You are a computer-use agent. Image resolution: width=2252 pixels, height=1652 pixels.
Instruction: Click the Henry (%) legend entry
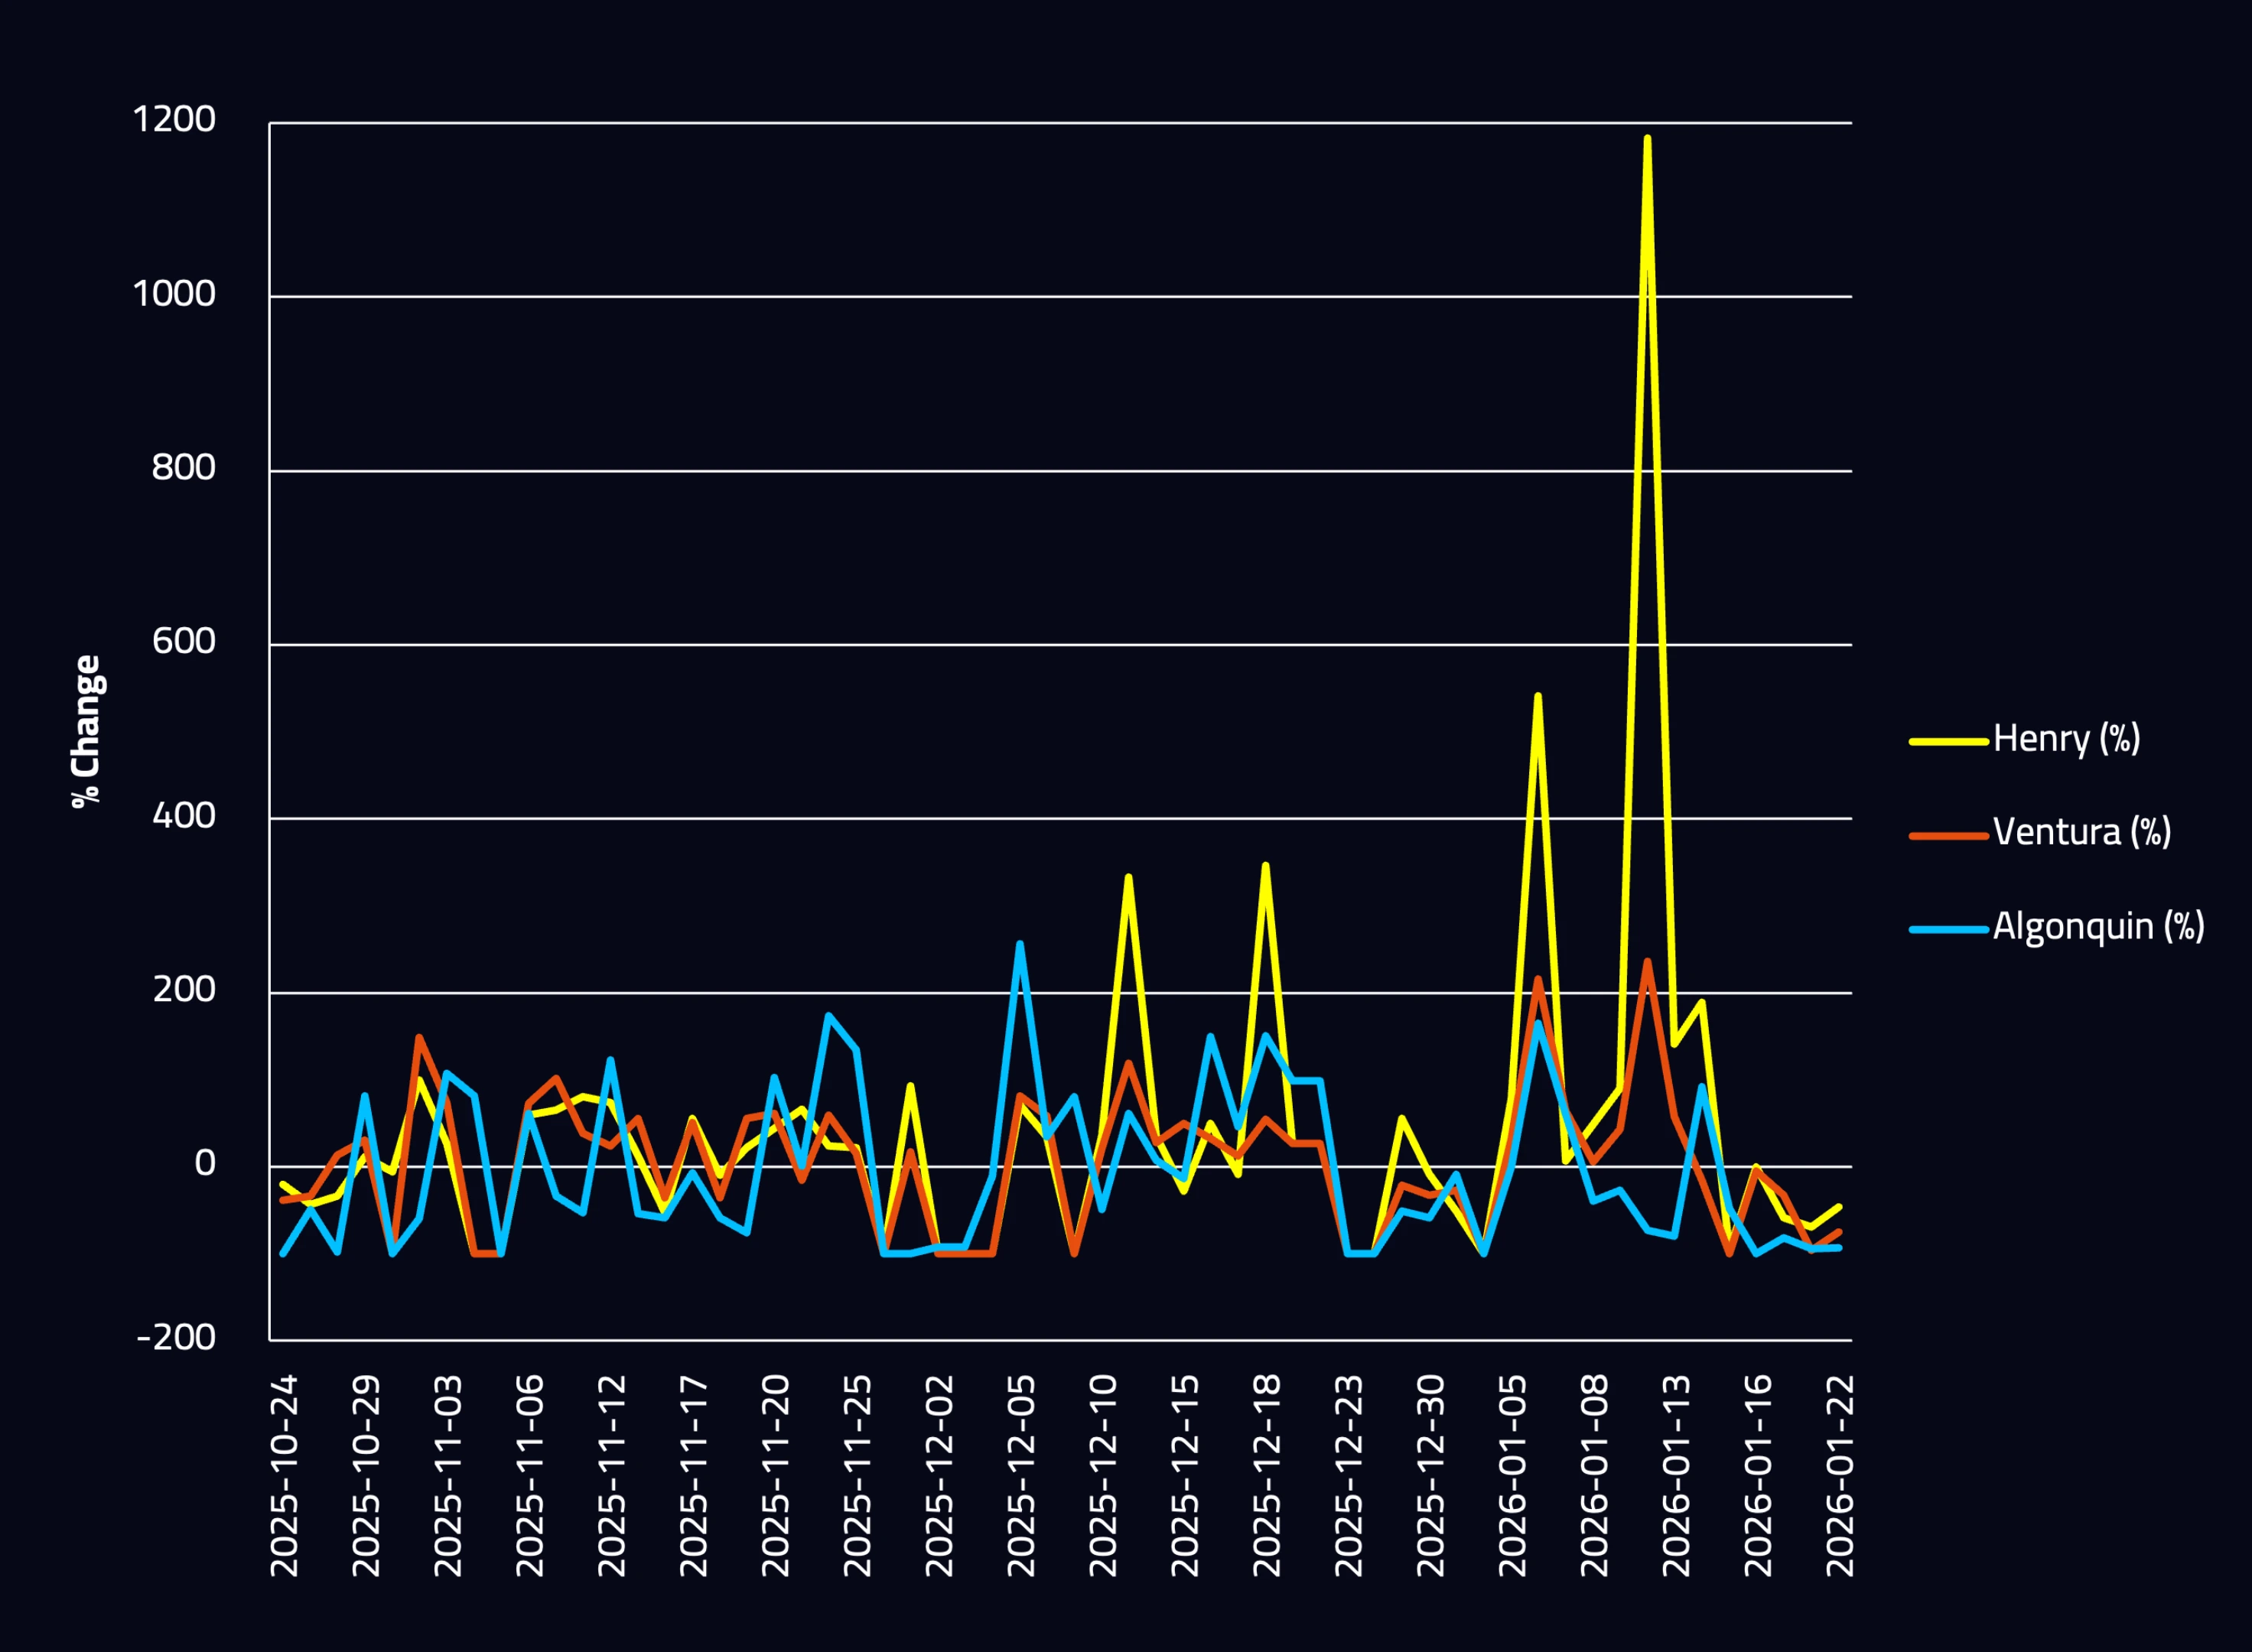click(x=2066, y=739)
